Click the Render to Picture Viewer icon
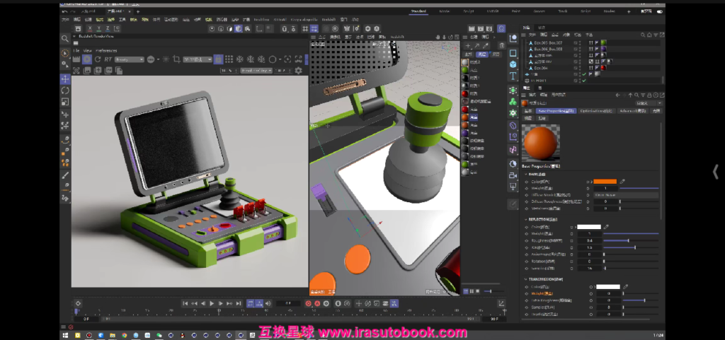 pyautogui.click(x=481, y=28)
